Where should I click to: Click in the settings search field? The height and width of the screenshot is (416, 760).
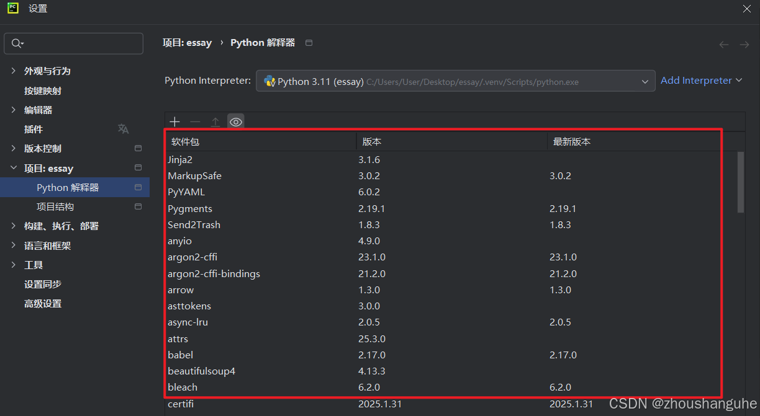(74, 43)
